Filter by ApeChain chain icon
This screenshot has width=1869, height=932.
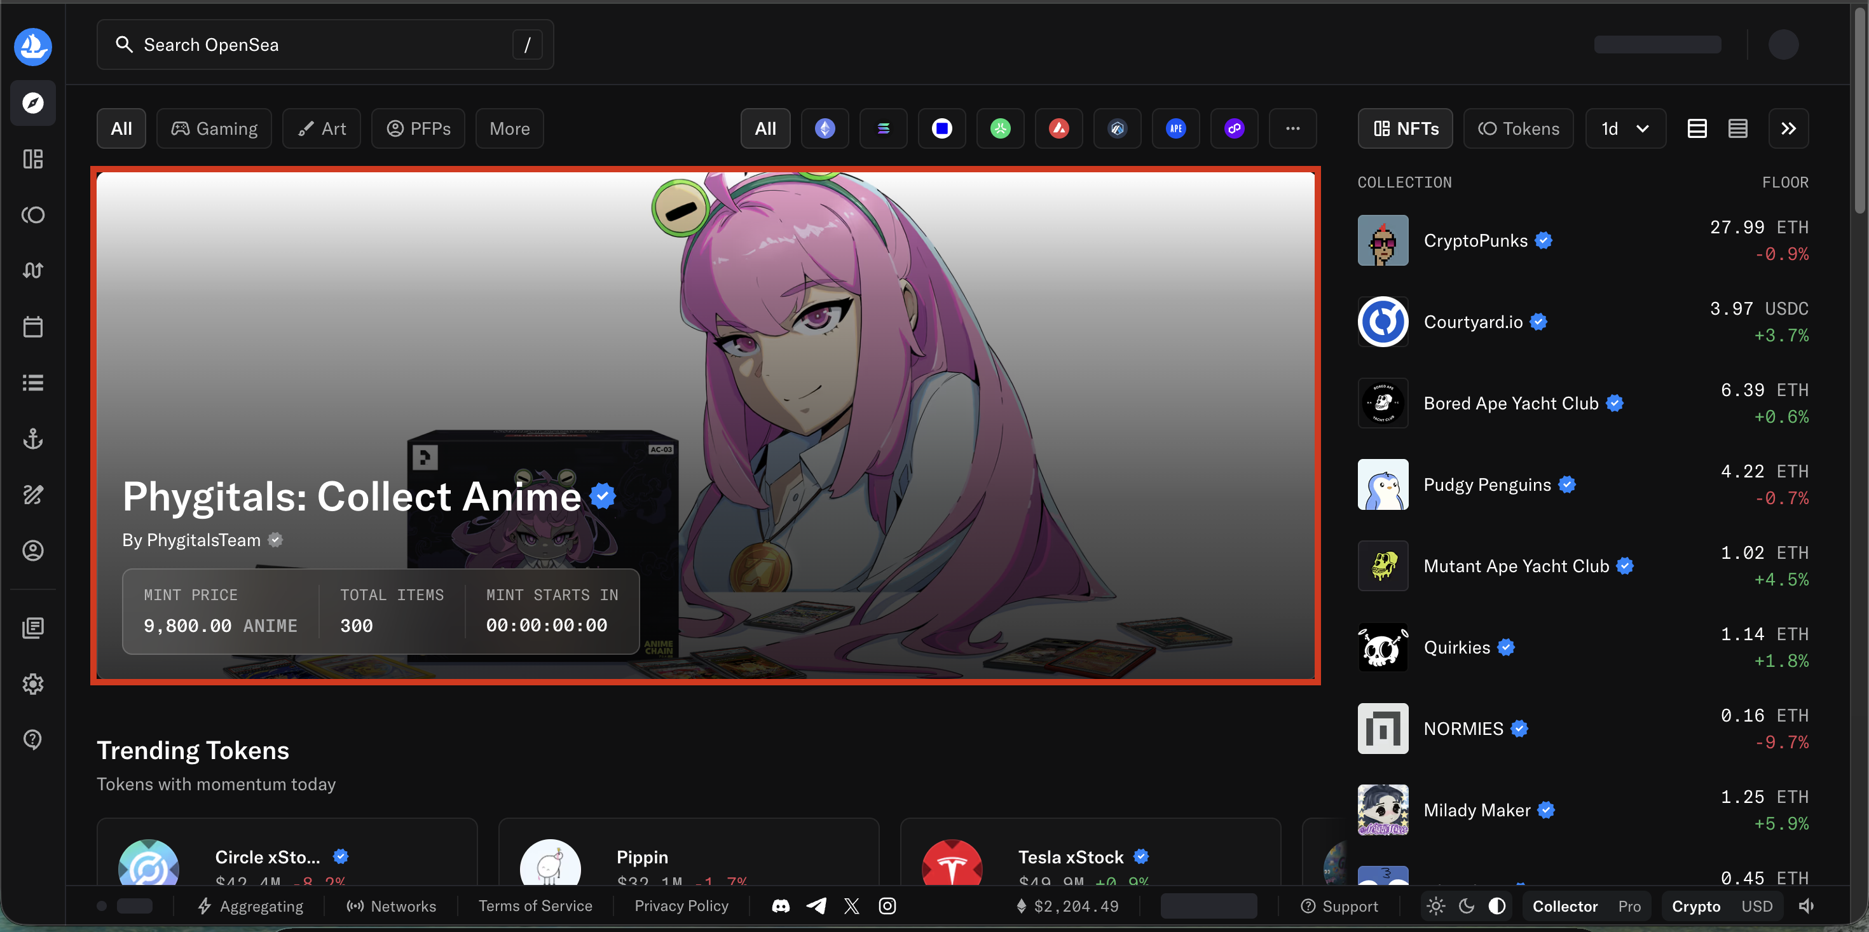(x=1175, y=128)
